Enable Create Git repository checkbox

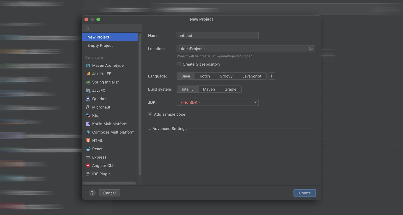pos(179,64)
